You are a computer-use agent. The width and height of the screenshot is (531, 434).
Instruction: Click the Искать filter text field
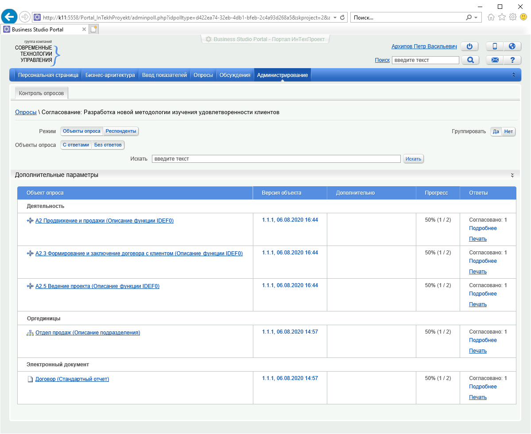point(276,159)
